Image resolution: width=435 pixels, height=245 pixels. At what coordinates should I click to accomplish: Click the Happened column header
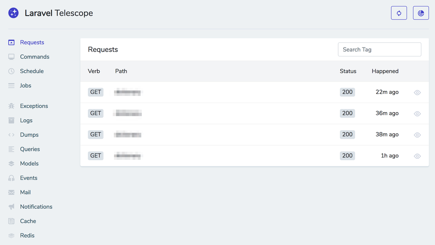pyautogui.click(x=385, y=71)
